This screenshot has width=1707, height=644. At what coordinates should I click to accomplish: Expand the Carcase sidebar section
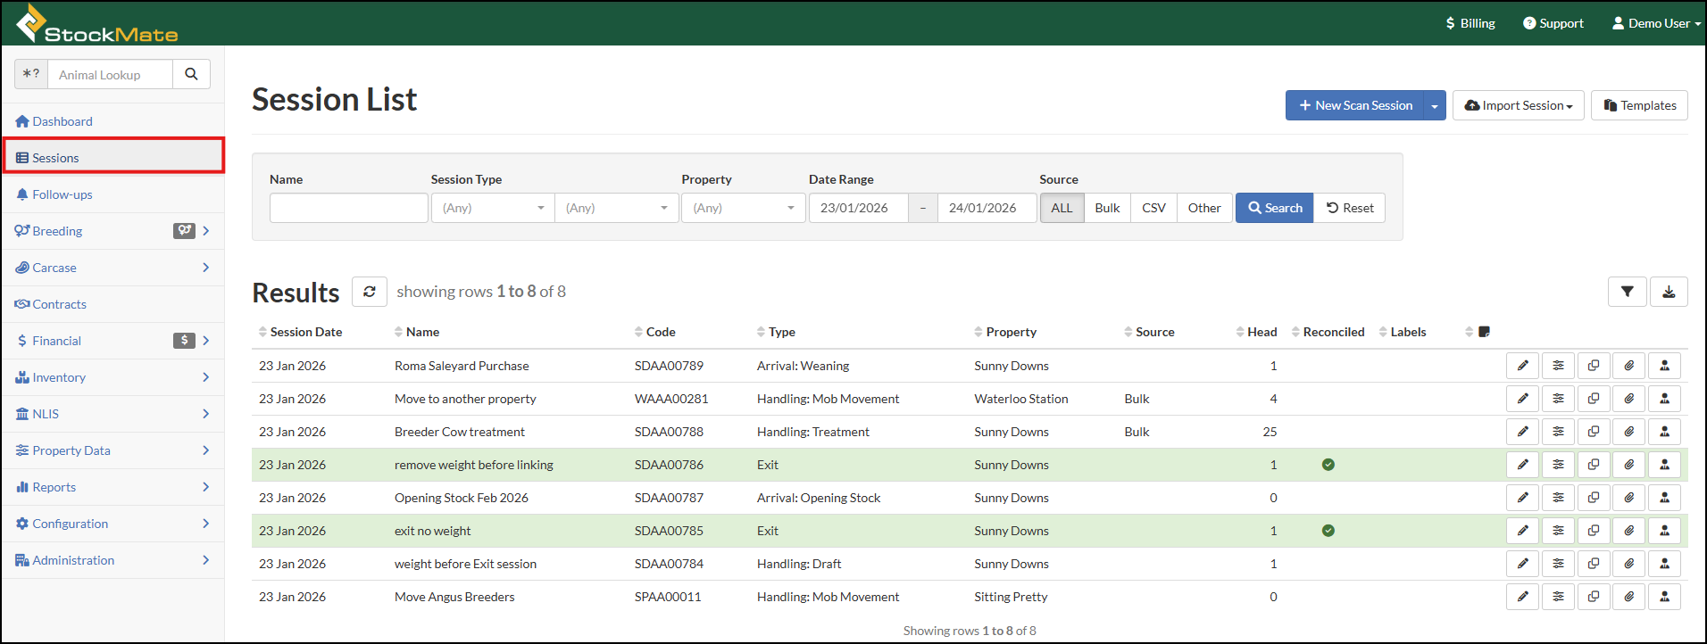(112, 268)
